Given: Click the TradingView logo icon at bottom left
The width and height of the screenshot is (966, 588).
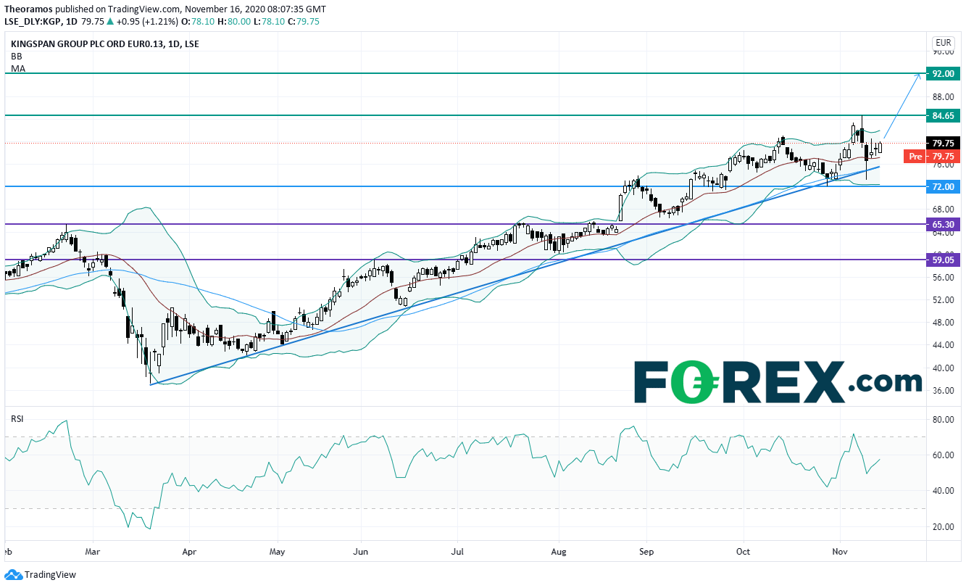Looking at the screenshot, I should pyautogui.click(x=12, y=574).
